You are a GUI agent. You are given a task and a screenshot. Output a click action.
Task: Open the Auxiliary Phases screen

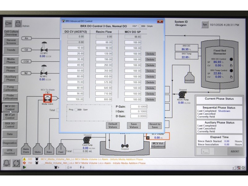click(11, 78)
